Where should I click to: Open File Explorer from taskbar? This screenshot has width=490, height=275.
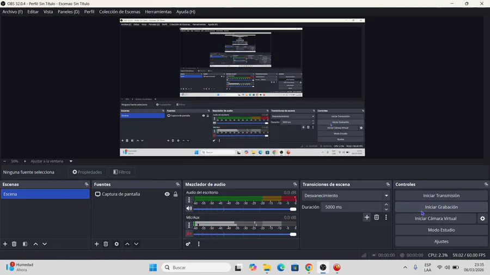(x=267, y=267)
